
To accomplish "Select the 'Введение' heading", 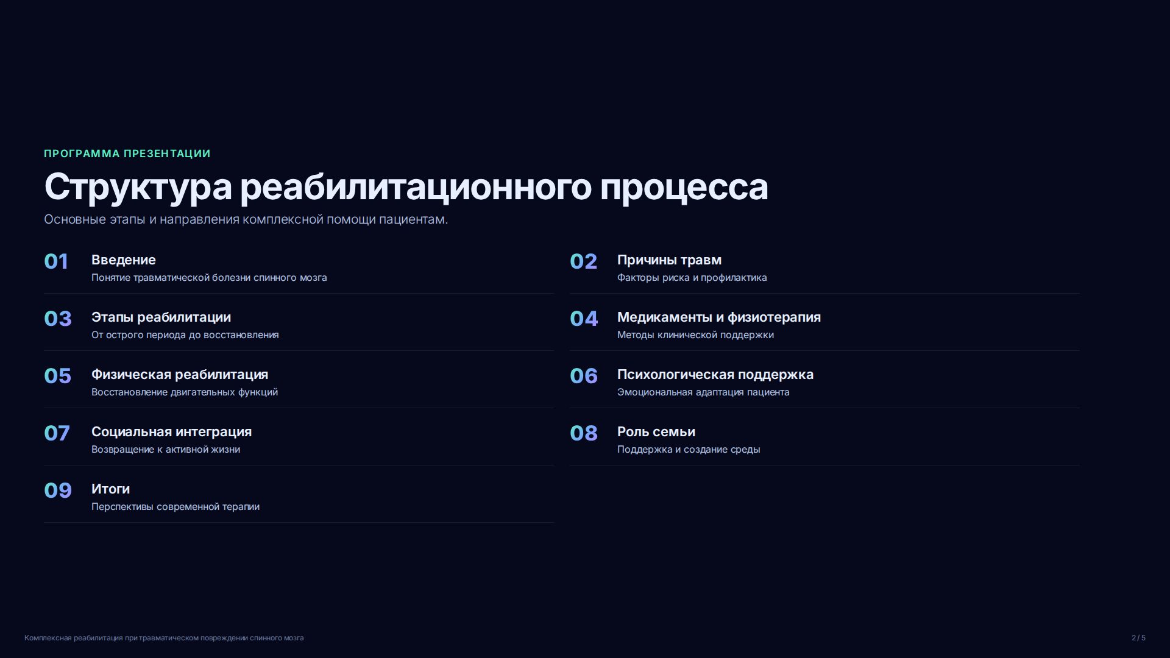I will (124, 260).
